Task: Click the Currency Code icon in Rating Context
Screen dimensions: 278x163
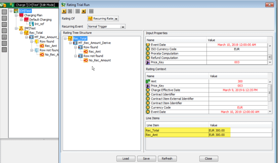Action: click(148, 107)
